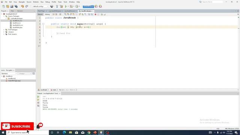Click the Debug Project toolbar icon
The image size is (240, 135).
click(x=71, y=6)
